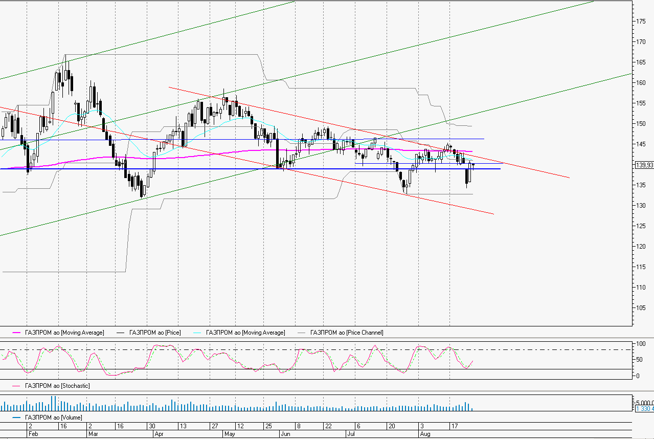The image size is (654, 439).
Task: Click the Aug month label on time axis
Action: (424, 433)
